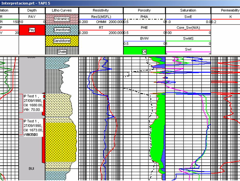The width and height of the screenshot is (240, 181).
Task: Select the PHIA curve header
Action: [x=144, y=17]
